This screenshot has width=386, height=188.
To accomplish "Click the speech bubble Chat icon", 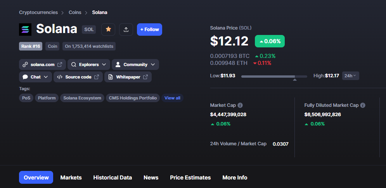I will (25, 77).
